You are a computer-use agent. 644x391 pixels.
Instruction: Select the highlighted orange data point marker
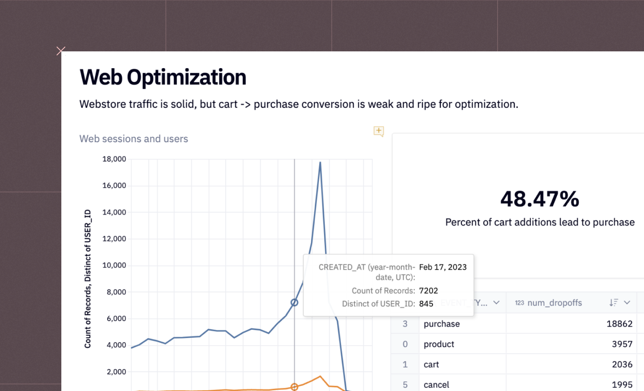click(x=294, y=387)
